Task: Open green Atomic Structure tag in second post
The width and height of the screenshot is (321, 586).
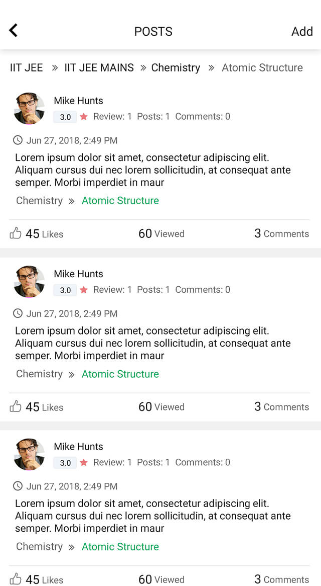Action: click(x=120, y=374)
